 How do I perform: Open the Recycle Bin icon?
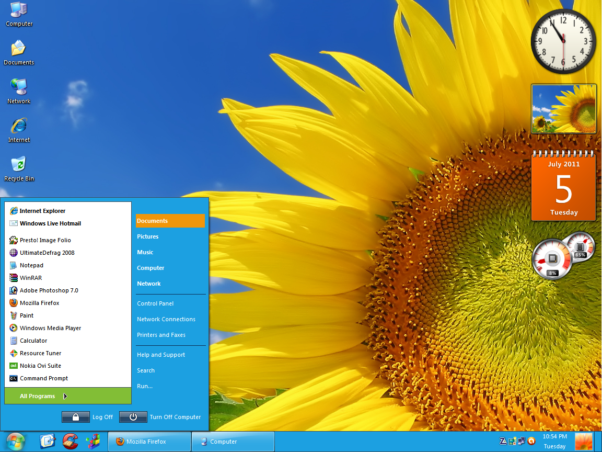coord(19,169)
